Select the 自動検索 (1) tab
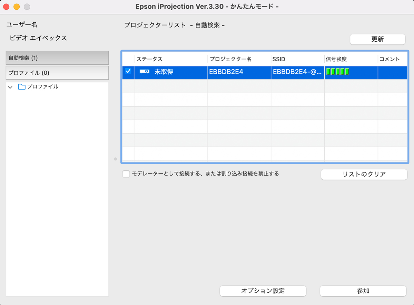This screenshot has height=305, width=414. (x=57, y=58)
